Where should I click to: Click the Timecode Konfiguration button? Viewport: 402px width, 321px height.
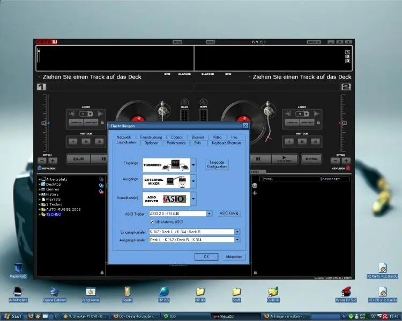[x=217, y=164]
